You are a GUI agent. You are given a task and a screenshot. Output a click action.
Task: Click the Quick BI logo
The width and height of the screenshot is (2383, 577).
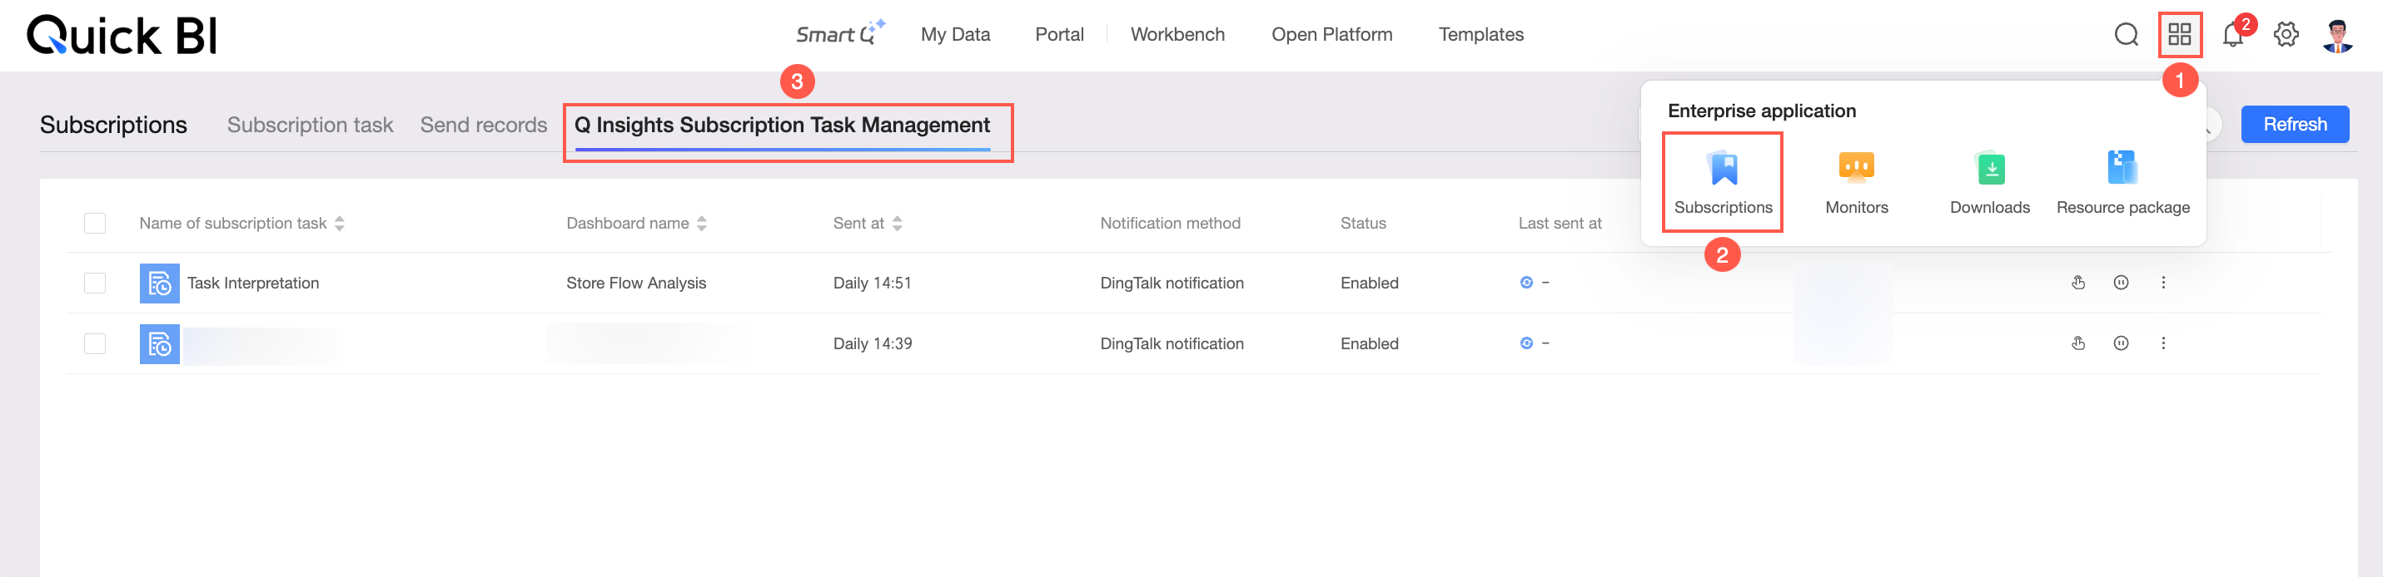pos(122,35)
